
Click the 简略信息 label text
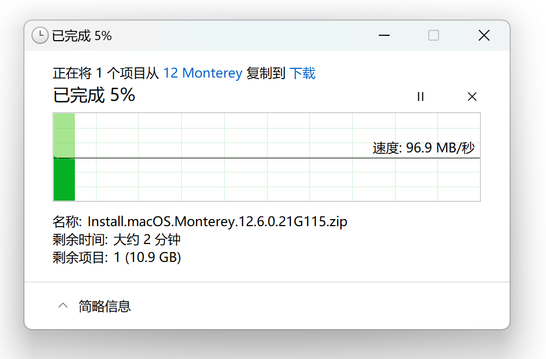pyautogui.click(x=105, y=306)
